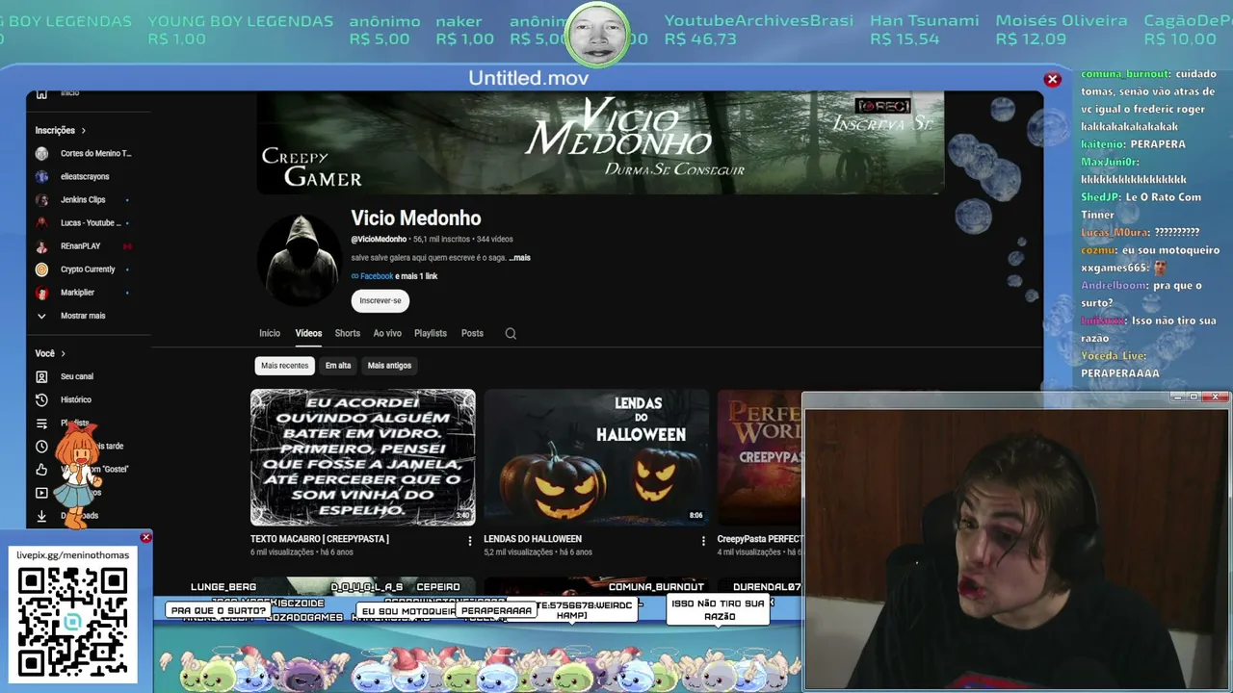
Task: Click the Seu canal profile icon
Action: point(41,376)
